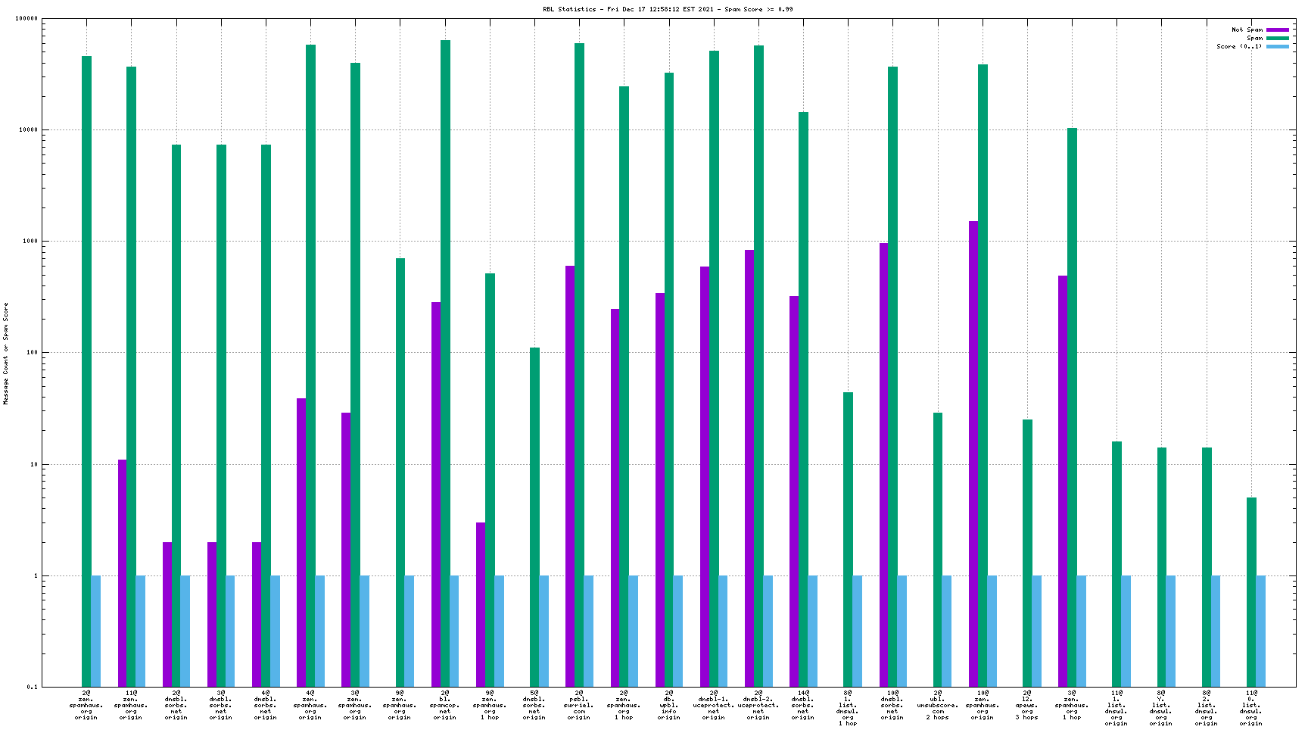The width and height of the screenshot is (1308, 736).
Task: Select the ubl.unsubscore.com 2 hops label
Action: pos(938,705)
